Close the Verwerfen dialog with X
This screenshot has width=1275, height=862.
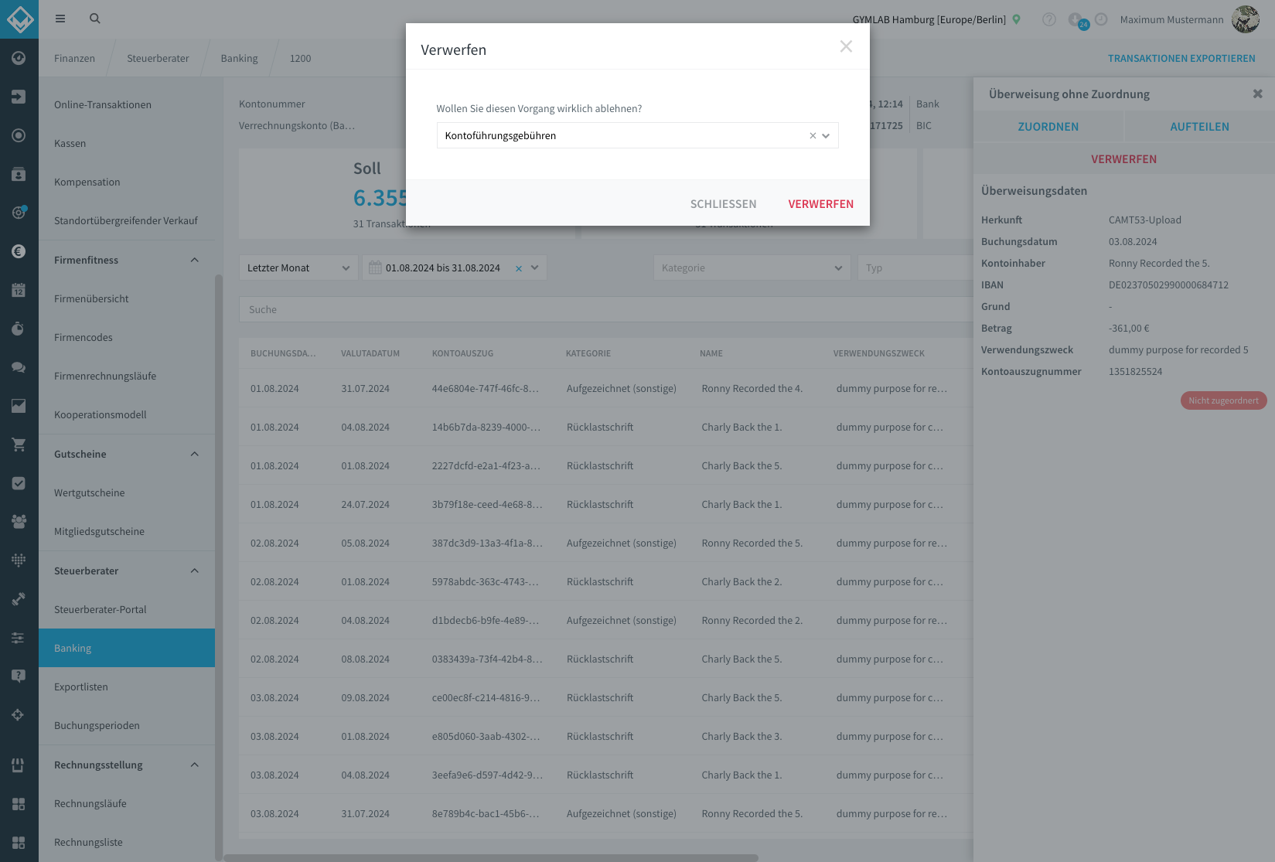tap(846, 46)
